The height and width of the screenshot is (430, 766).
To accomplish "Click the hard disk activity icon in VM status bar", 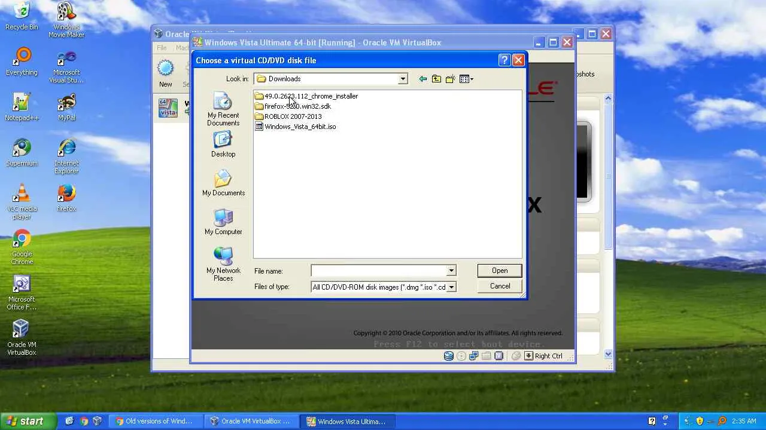I will (449, 356).
